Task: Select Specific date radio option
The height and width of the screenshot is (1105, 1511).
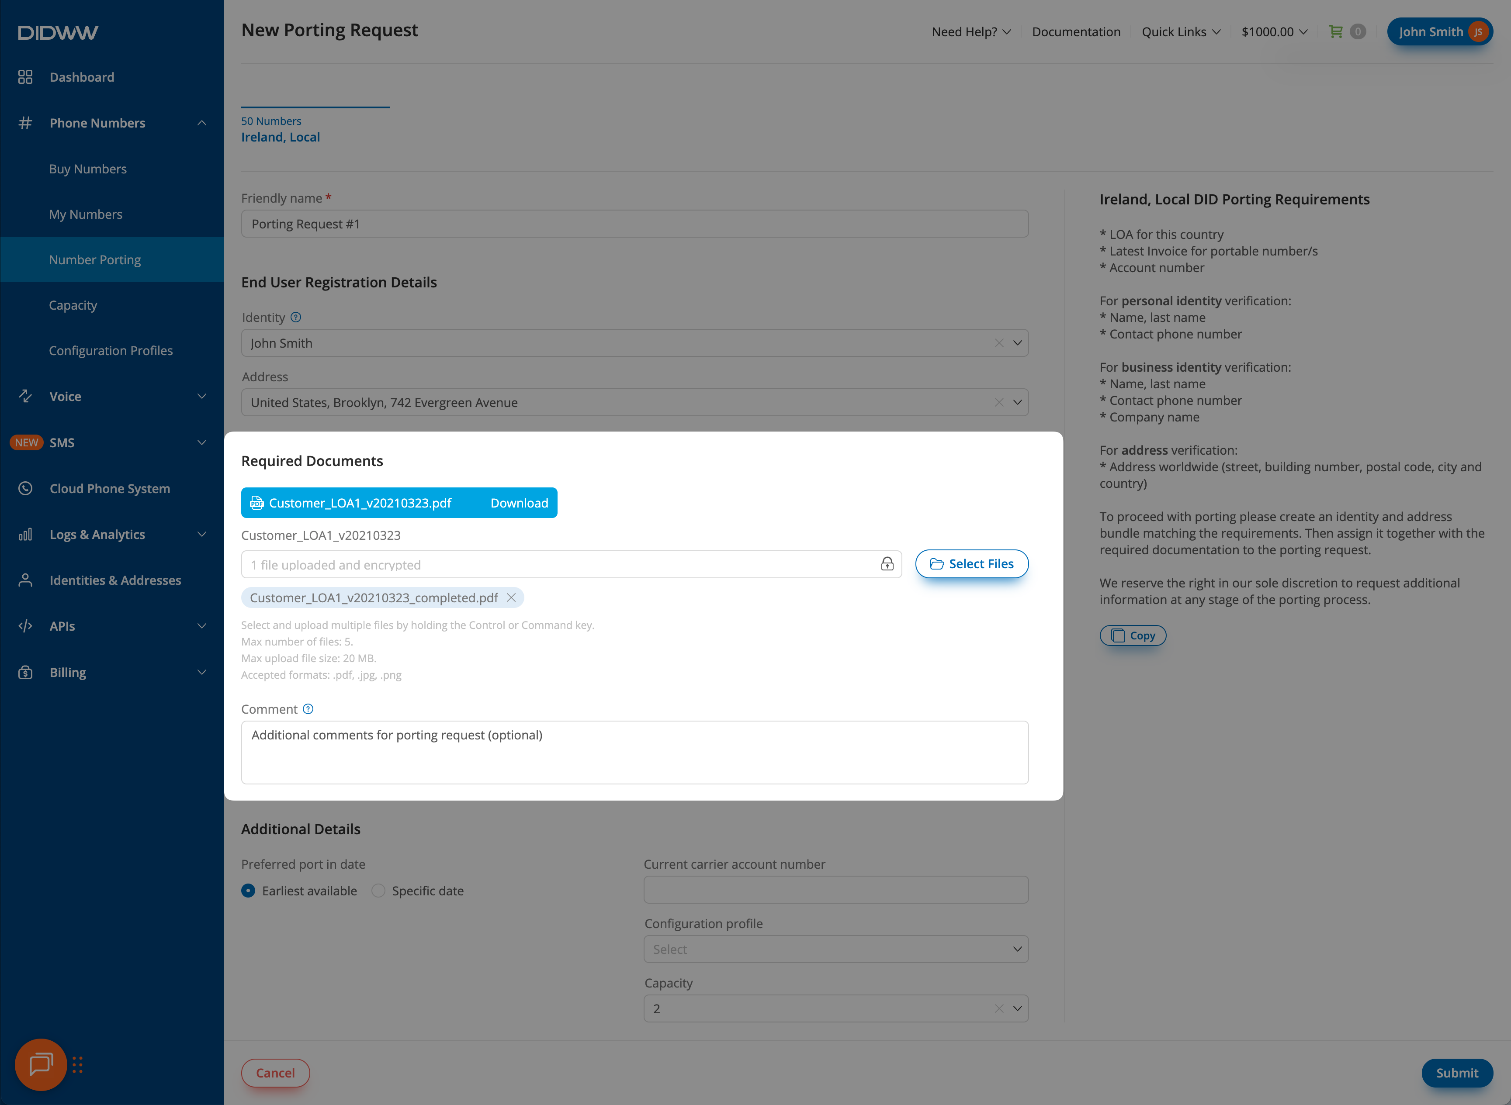Action: click(378, 890)
